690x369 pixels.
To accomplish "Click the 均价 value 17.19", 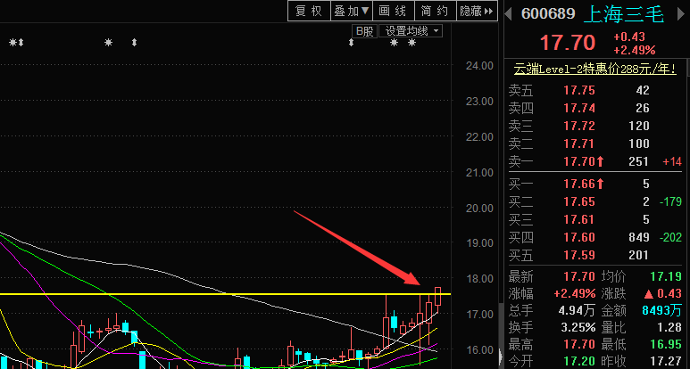I will tap(666, 276).
